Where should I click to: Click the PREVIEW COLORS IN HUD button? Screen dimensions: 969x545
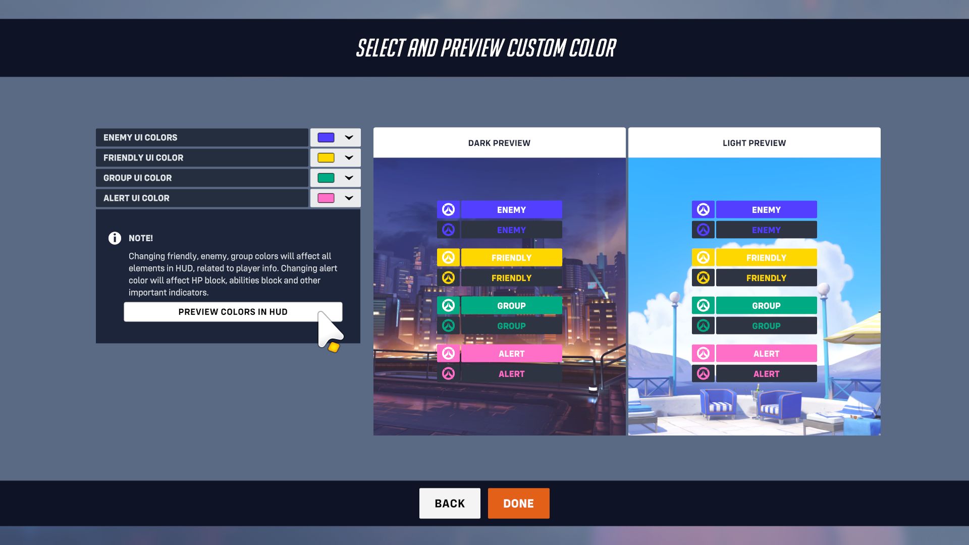coord(233,311)
